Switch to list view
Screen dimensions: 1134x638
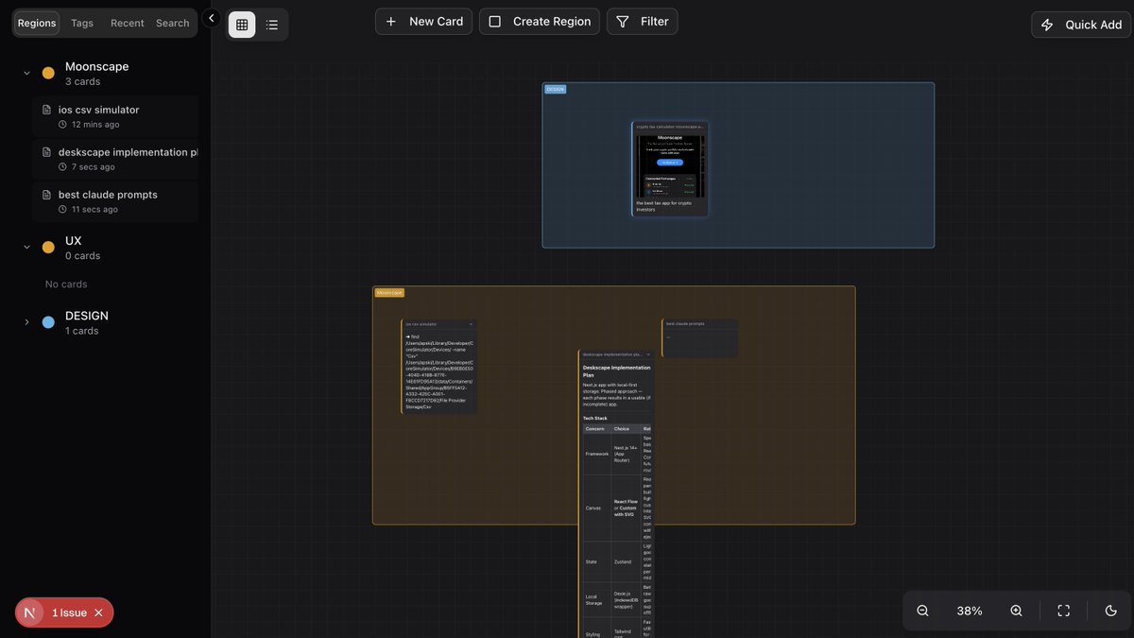272,25
